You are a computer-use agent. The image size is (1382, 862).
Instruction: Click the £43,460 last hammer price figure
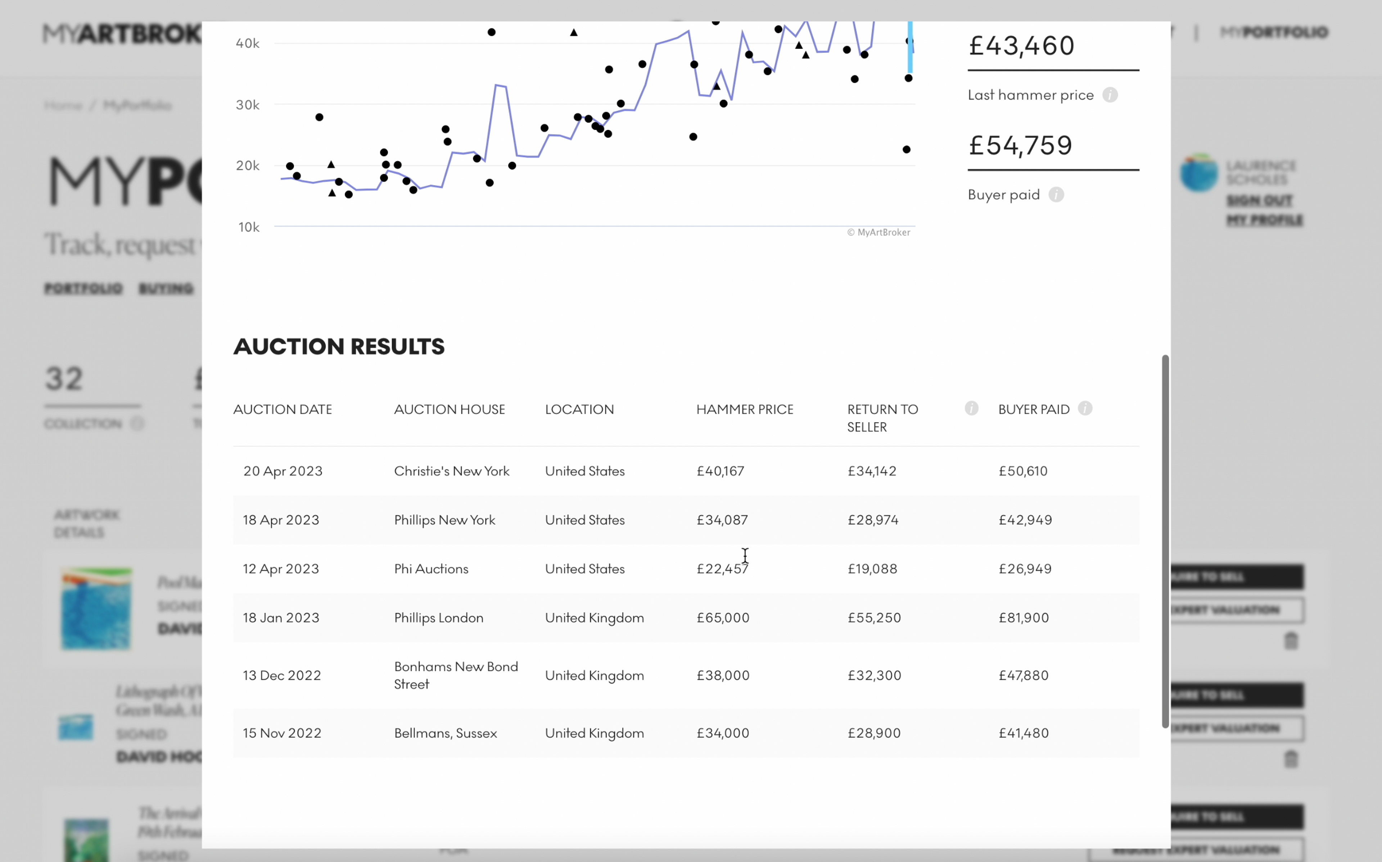tap(1021, 46)
